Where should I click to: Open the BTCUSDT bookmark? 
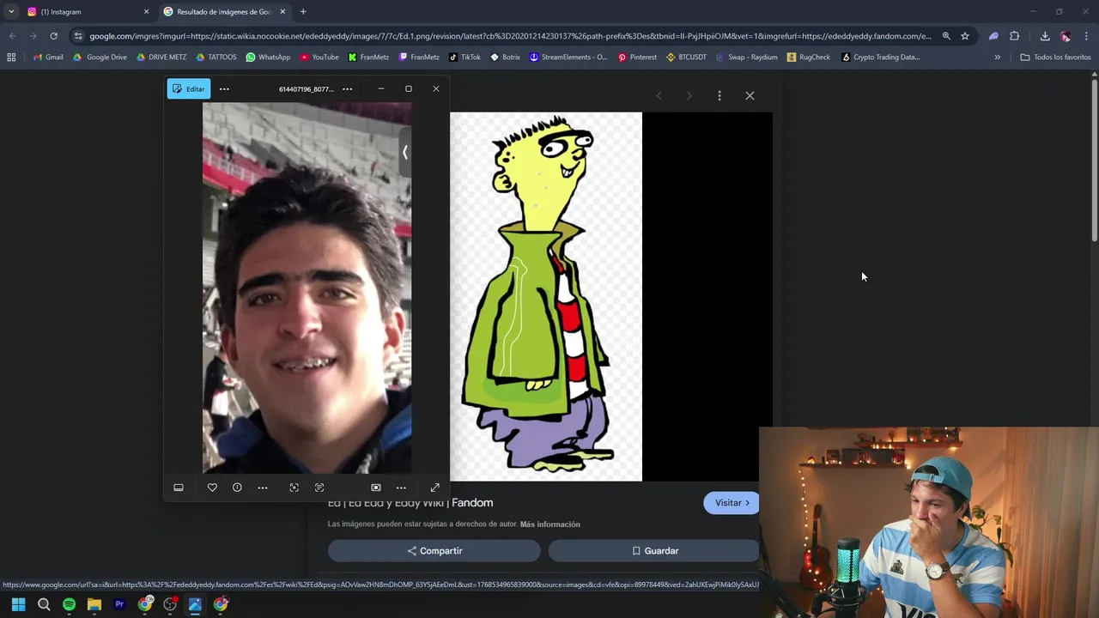(x=686, y=58)
